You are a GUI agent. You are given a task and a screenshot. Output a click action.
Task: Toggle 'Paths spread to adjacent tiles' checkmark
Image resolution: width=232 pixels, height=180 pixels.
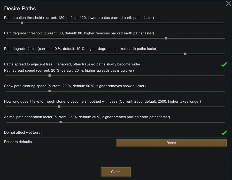click(224, 64)
